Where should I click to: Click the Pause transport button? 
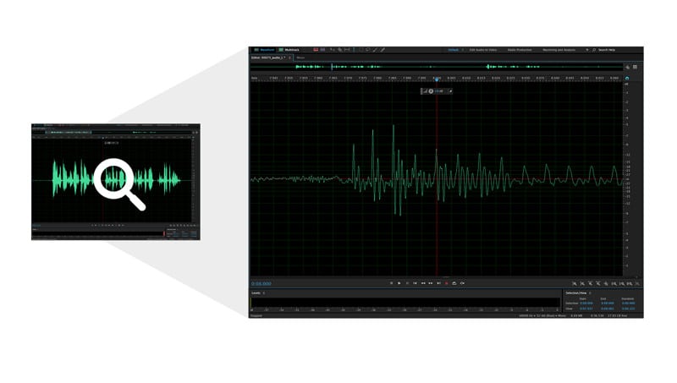point(407,283)
